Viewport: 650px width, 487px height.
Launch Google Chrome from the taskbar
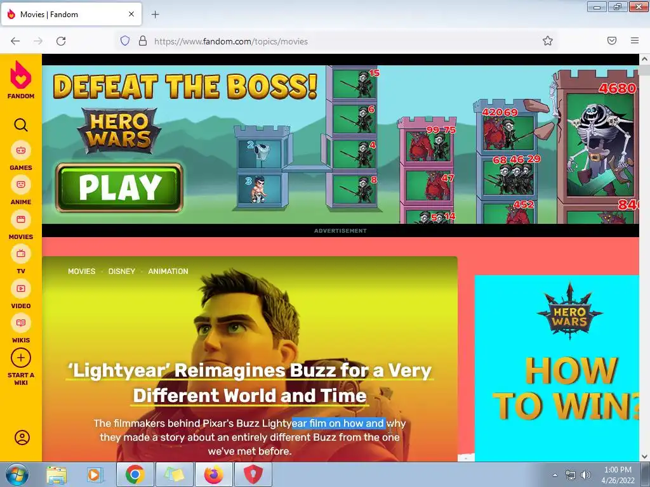[135, 474]
